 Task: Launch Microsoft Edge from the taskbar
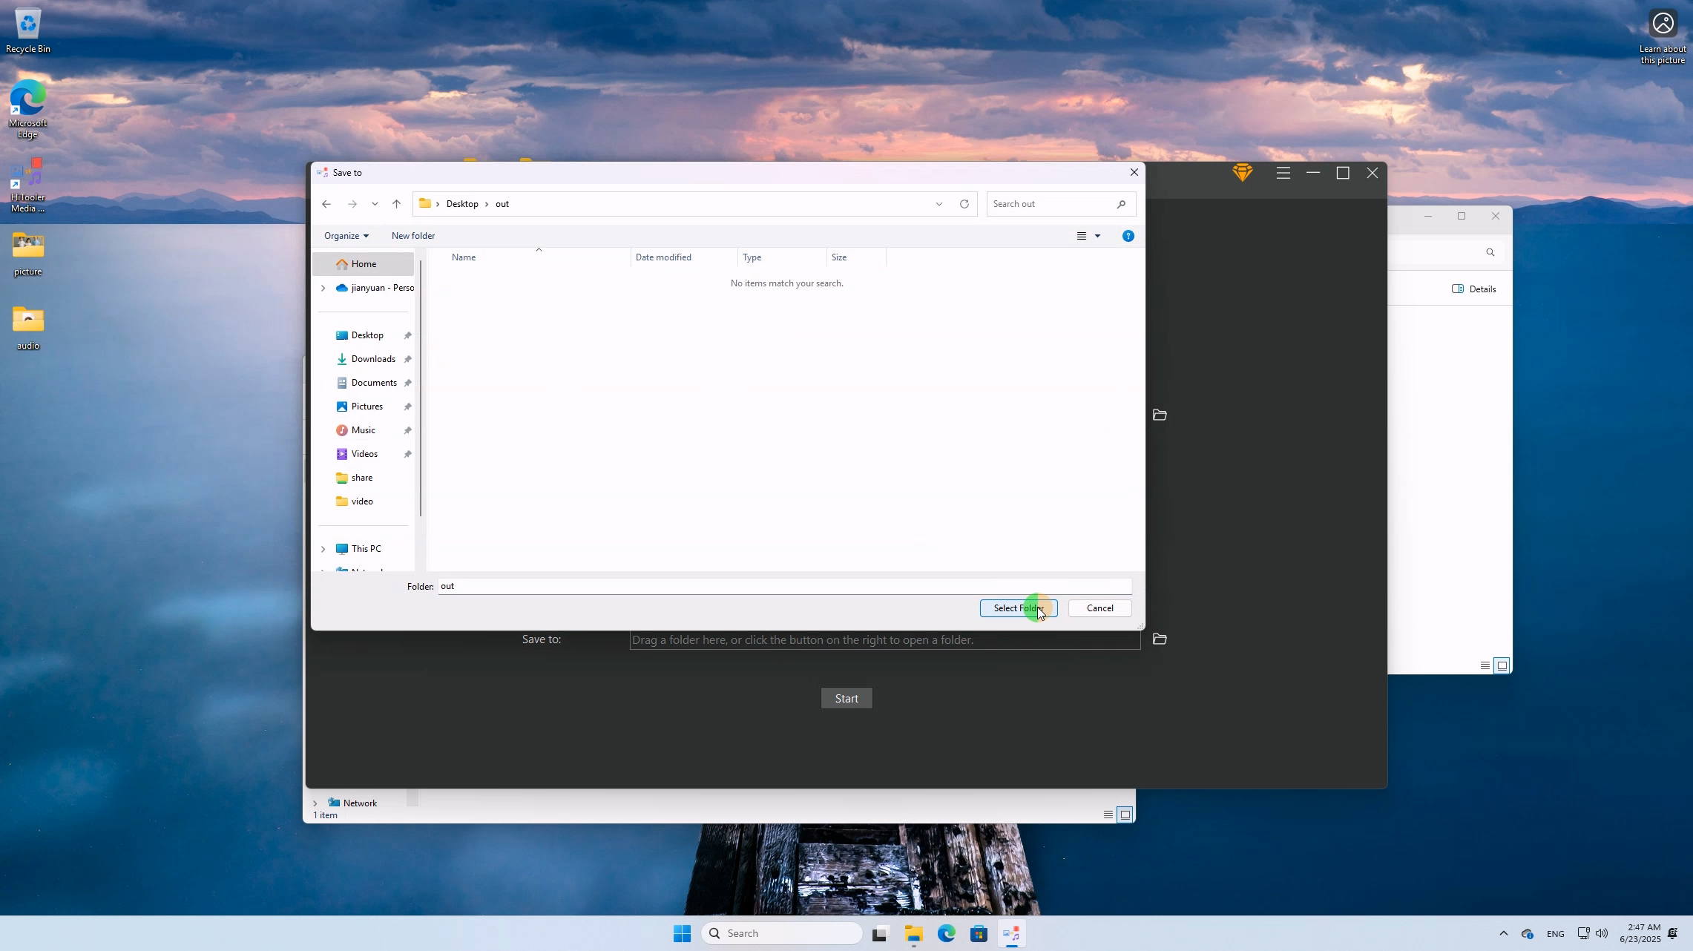946,932
